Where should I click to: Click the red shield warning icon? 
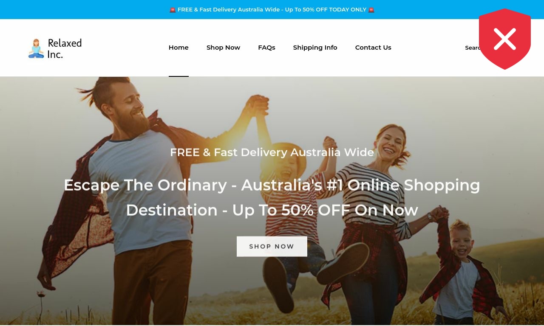tap(505, 39)
